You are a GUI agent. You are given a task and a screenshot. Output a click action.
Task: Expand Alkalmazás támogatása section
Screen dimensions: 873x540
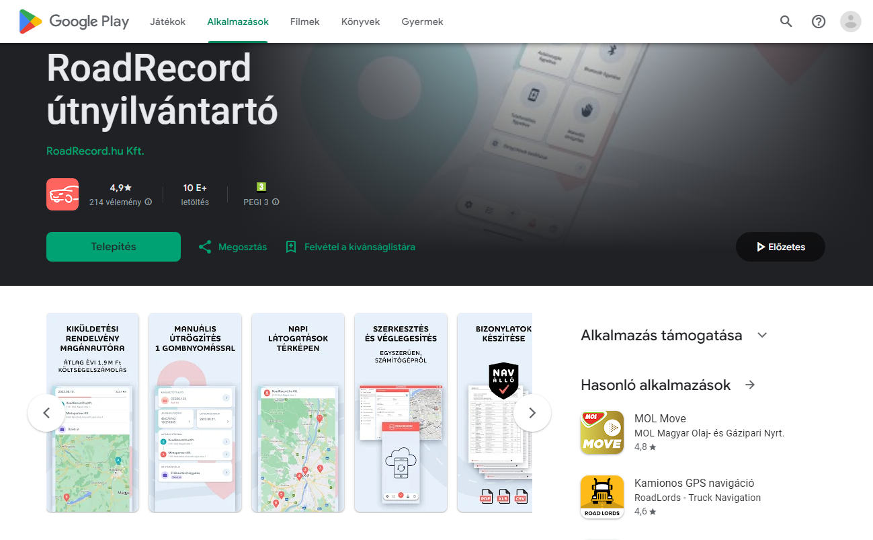761,335
